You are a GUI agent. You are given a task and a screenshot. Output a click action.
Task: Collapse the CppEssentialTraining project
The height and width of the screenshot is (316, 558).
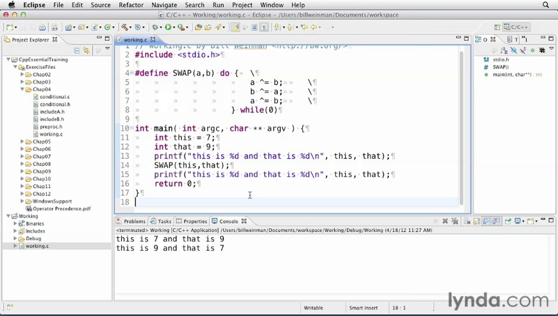pyautogui.click(x=8, y=59)
